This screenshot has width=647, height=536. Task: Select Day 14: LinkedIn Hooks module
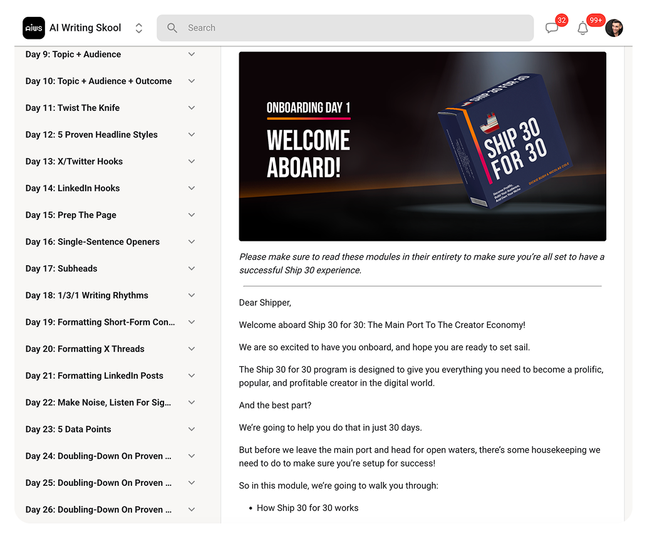click(x=73, y=188)
